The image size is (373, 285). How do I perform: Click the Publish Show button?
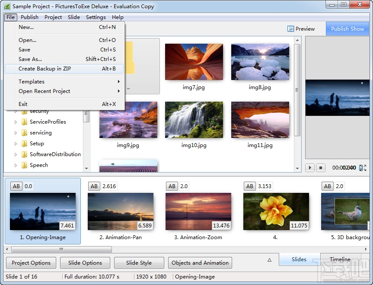[x=347, y=29]
